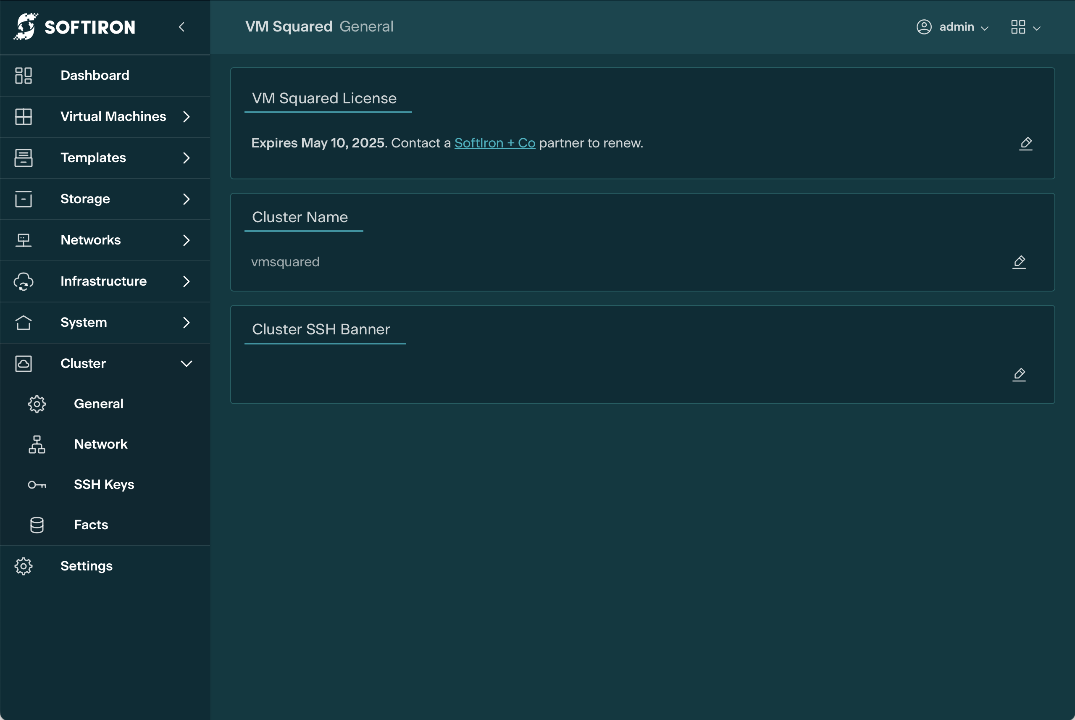
Task: Click the edit pencil for VM Squared License
Action: click(x=1025, y=144)
